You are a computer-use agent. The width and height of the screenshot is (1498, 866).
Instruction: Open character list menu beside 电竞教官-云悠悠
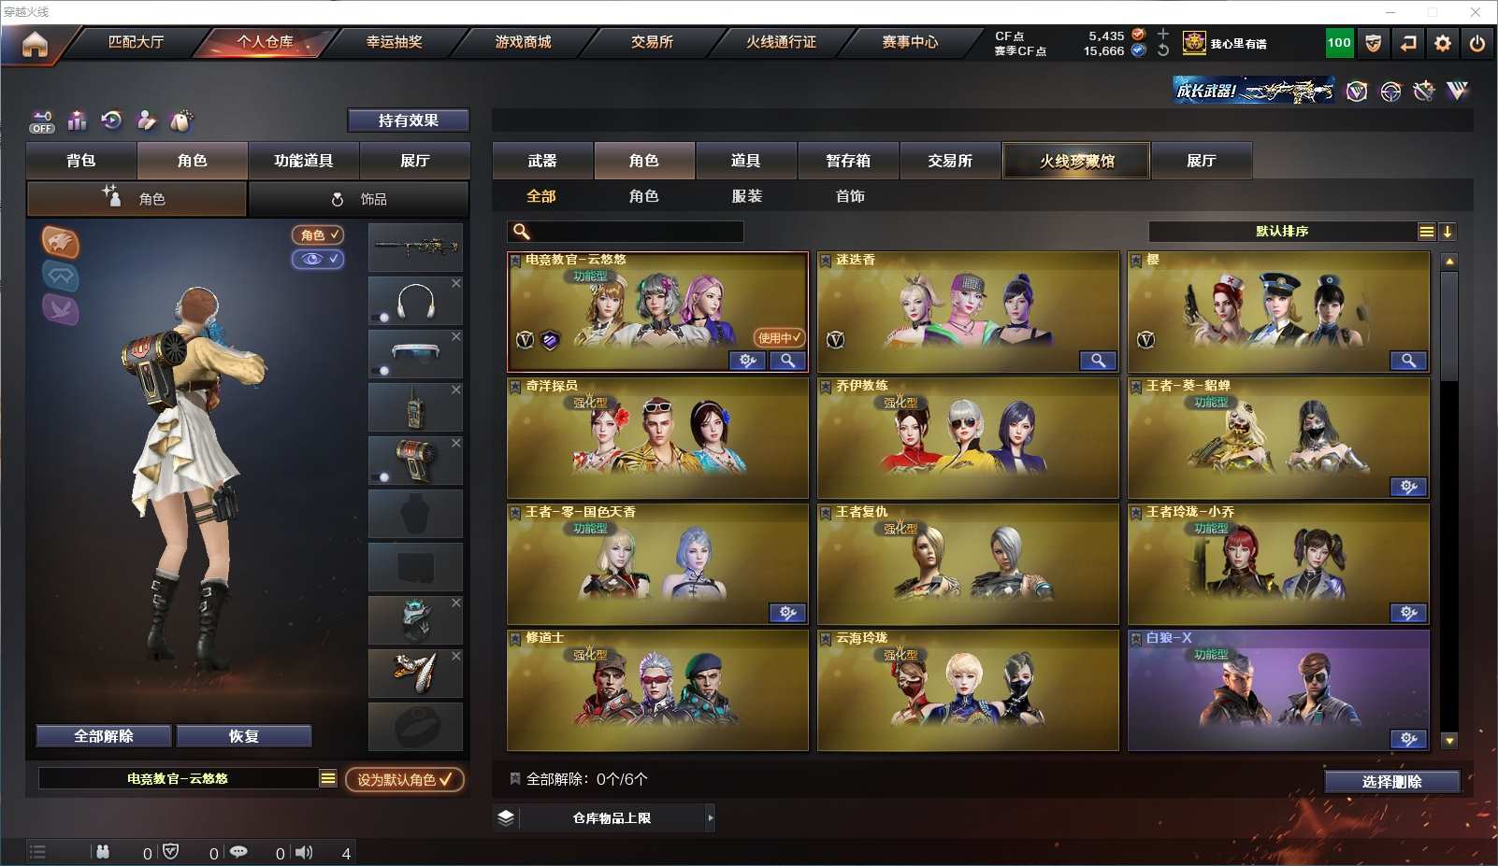tap(328, 778)
